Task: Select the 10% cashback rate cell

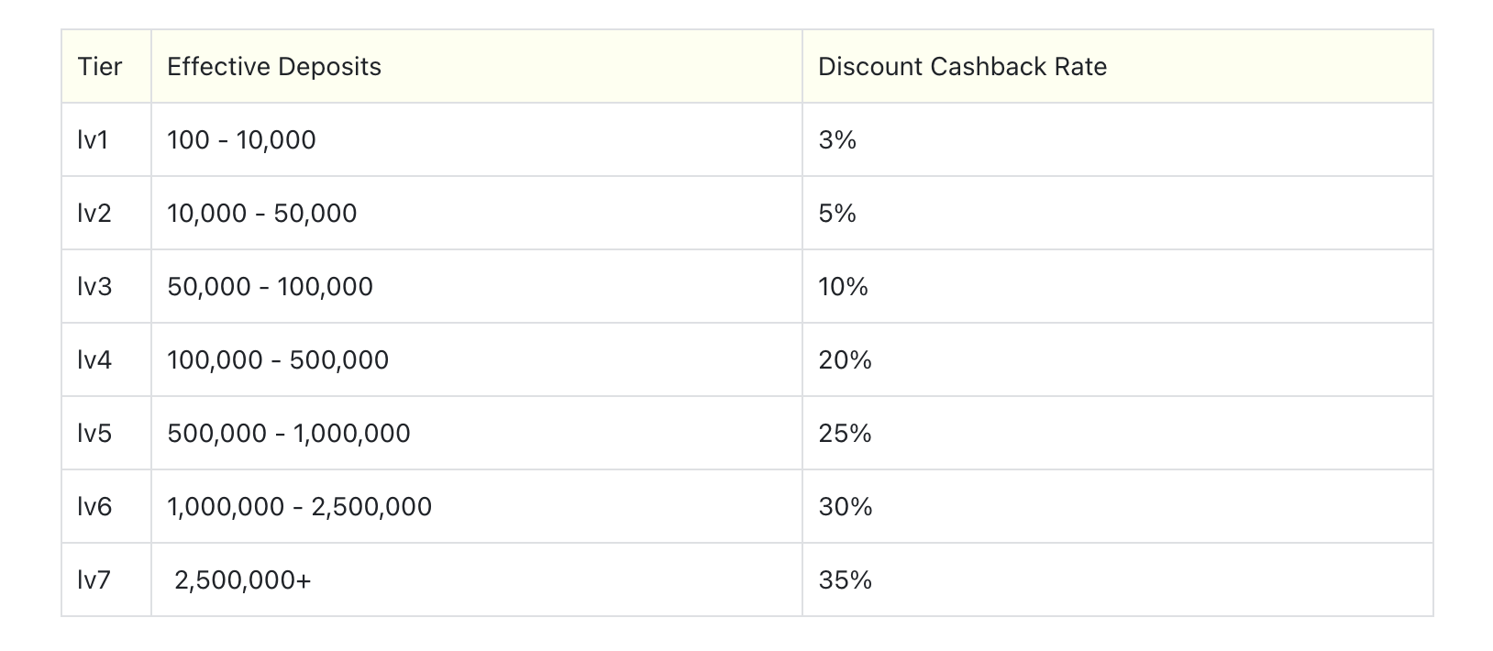Action: point(1117,286)
